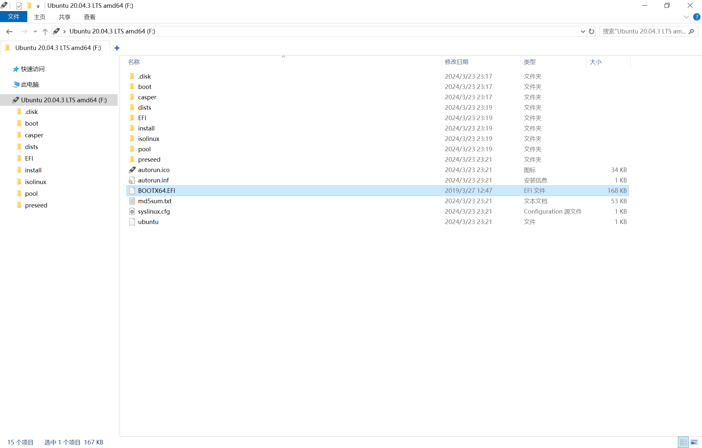
Task: Click the md5sum.txt file name
Action: [155, 201]
